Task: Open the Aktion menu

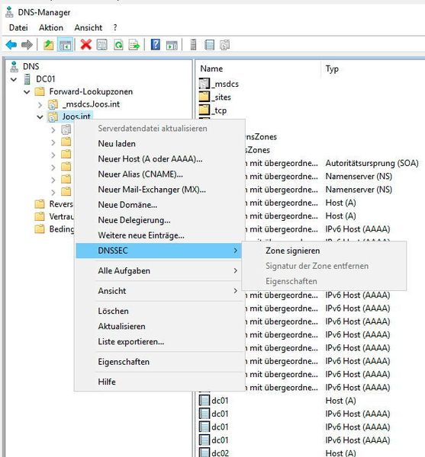Action: coord(51,27)
